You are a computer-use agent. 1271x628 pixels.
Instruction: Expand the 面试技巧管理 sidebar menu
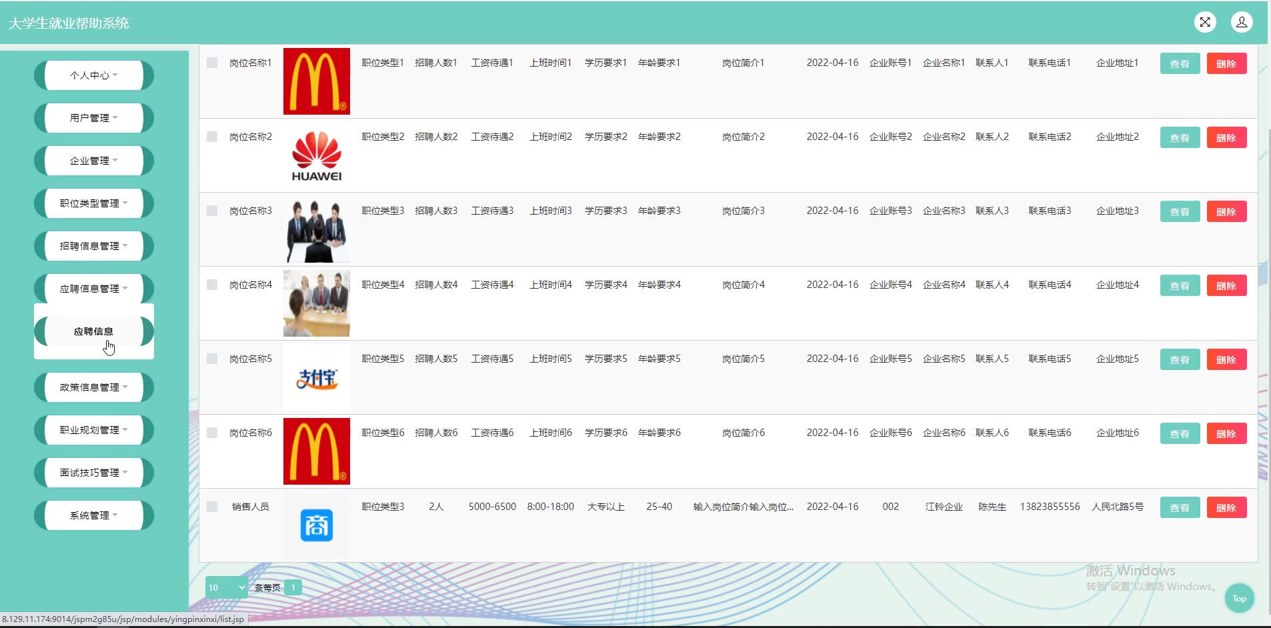pos(94,473)
